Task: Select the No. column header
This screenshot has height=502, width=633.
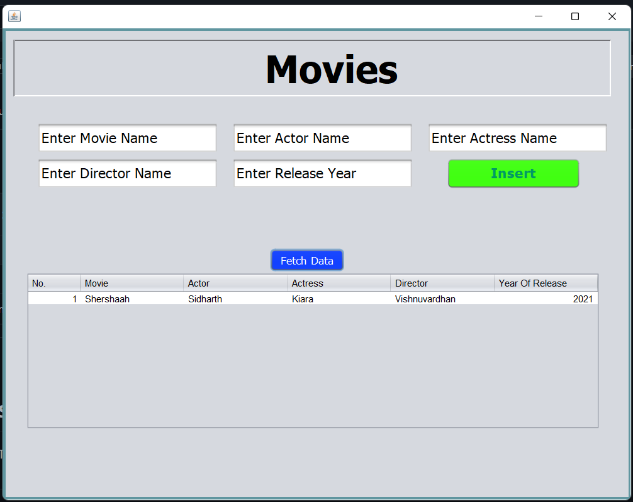Action: [55, 283]
